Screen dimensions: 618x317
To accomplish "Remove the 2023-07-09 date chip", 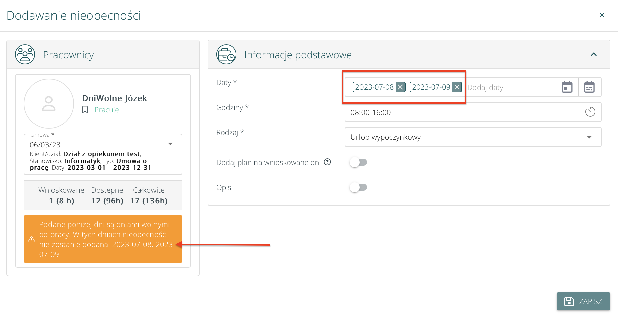I will click(457, 87).
